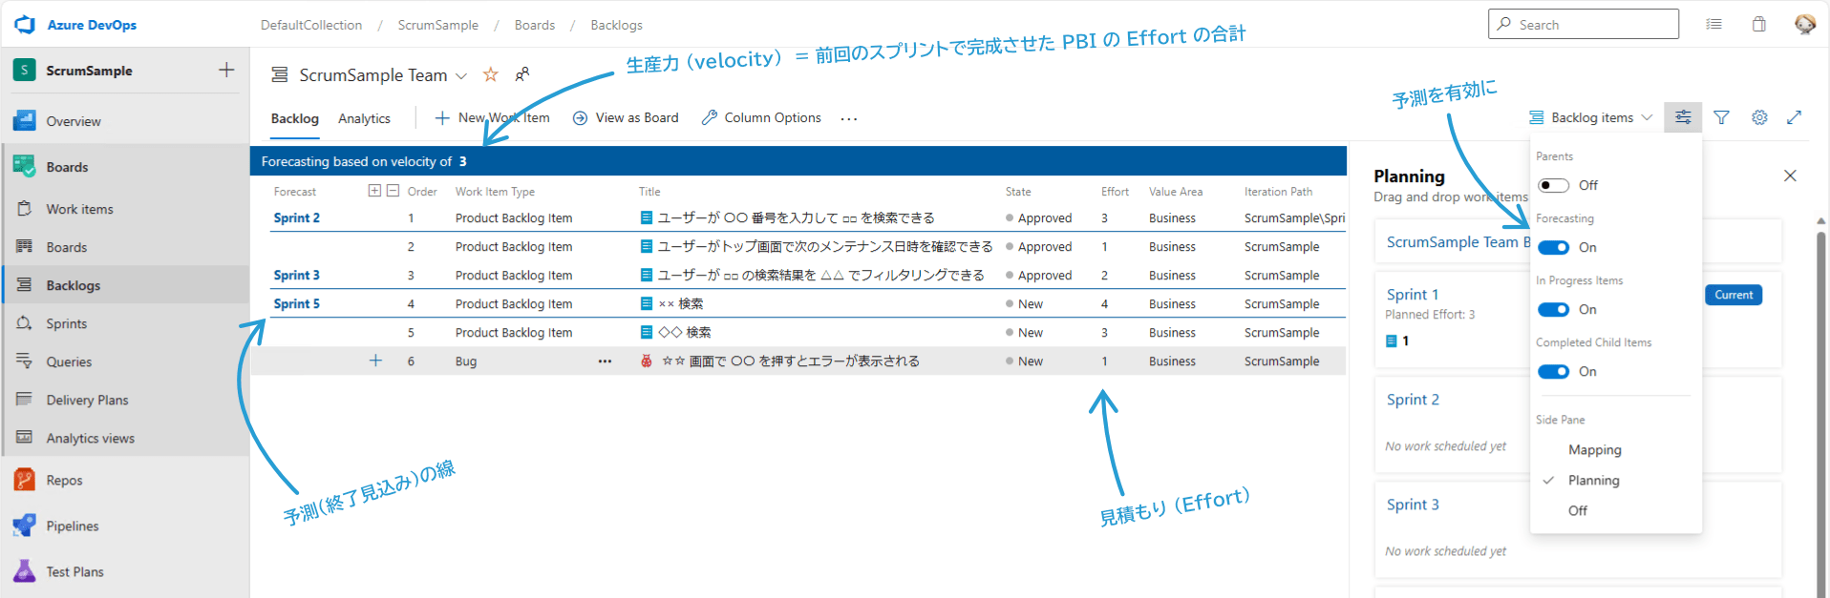Open Column Options
The height and width of the screenshot is (598, 1830).
click(x=761, y=117)
